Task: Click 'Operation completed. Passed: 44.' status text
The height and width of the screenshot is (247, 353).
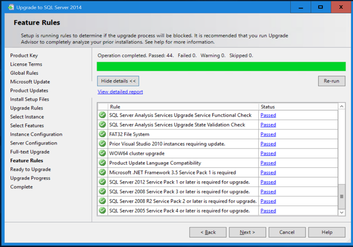Action: [135, 55]
